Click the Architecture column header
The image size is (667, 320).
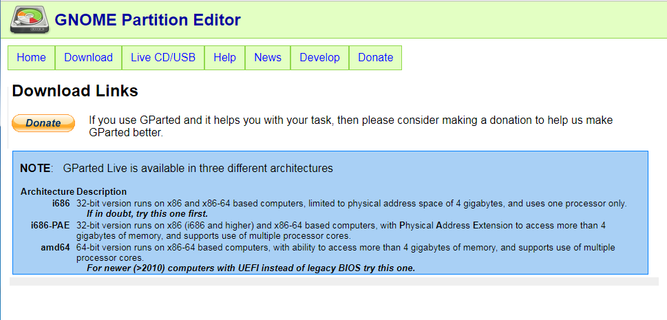pos(47,191)
